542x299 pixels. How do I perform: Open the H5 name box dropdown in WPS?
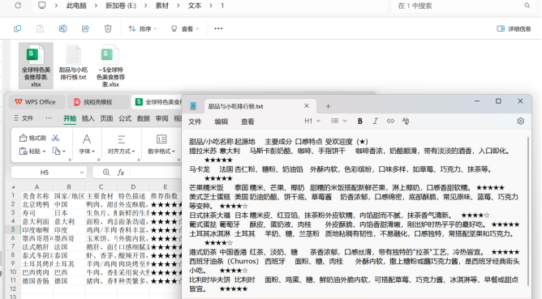pos(82,173)
